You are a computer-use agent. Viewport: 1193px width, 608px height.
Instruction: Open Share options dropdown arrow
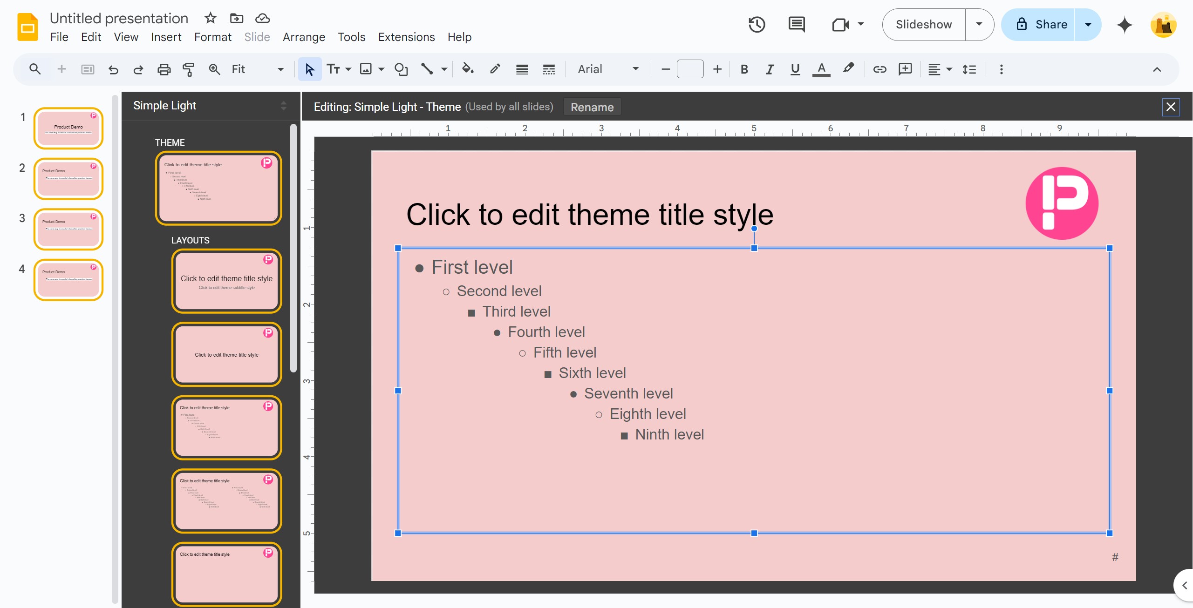[x=1088, y=25]
